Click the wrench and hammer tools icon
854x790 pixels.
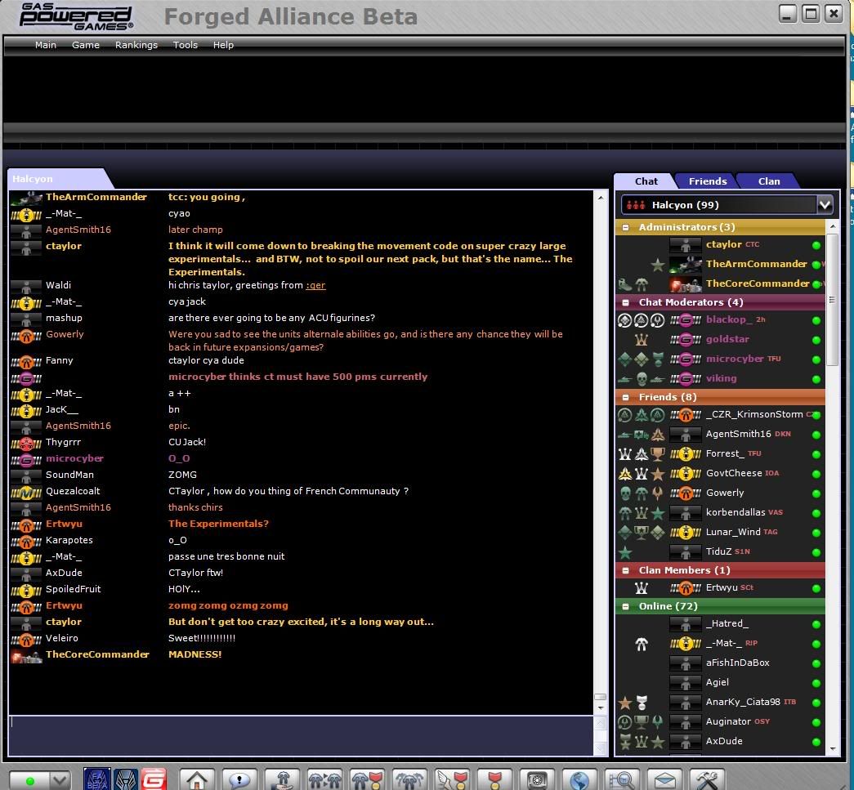coord(707,779)
